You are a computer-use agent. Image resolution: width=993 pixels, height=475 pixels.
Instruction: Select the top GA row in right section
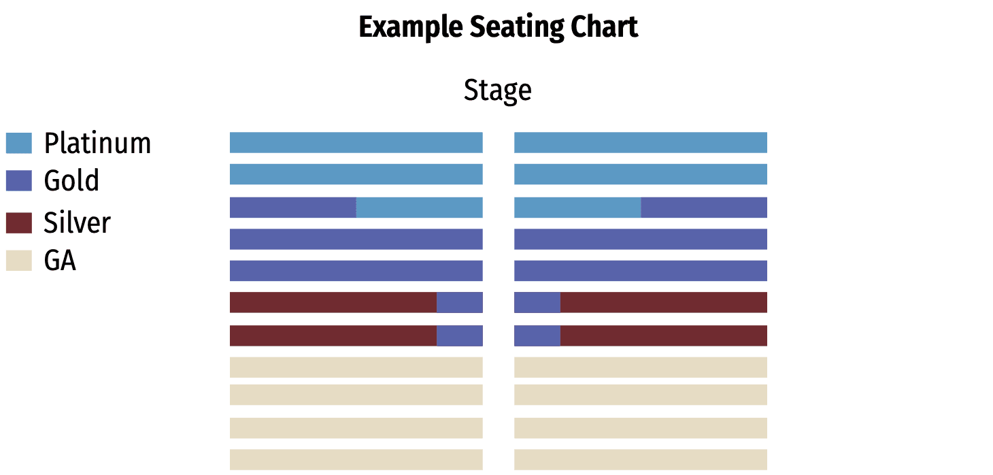click(x=640, y=367)
